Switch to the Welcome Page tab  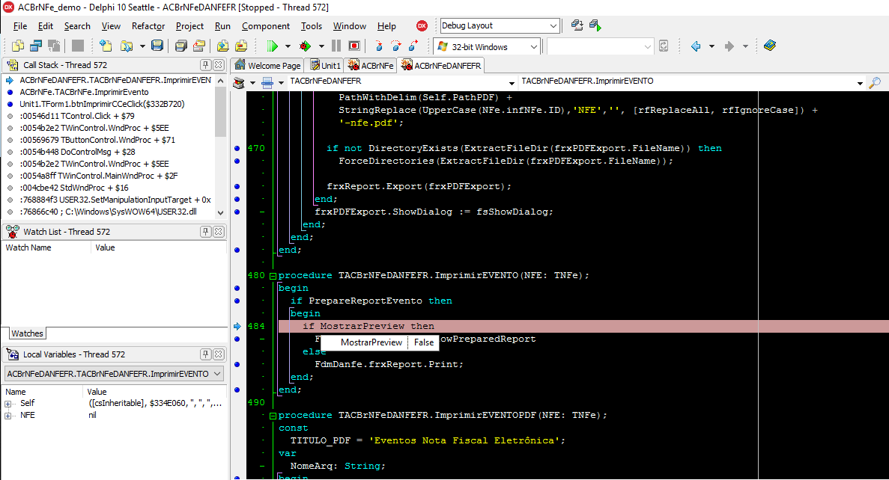point(267,66)
